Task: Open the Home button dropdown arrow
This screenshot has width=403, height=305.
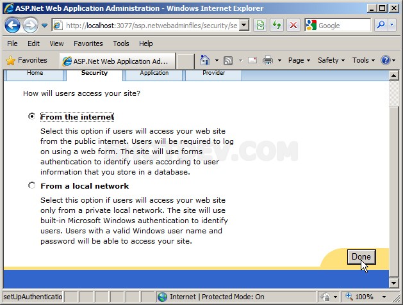Action: (x=217, y=61)
